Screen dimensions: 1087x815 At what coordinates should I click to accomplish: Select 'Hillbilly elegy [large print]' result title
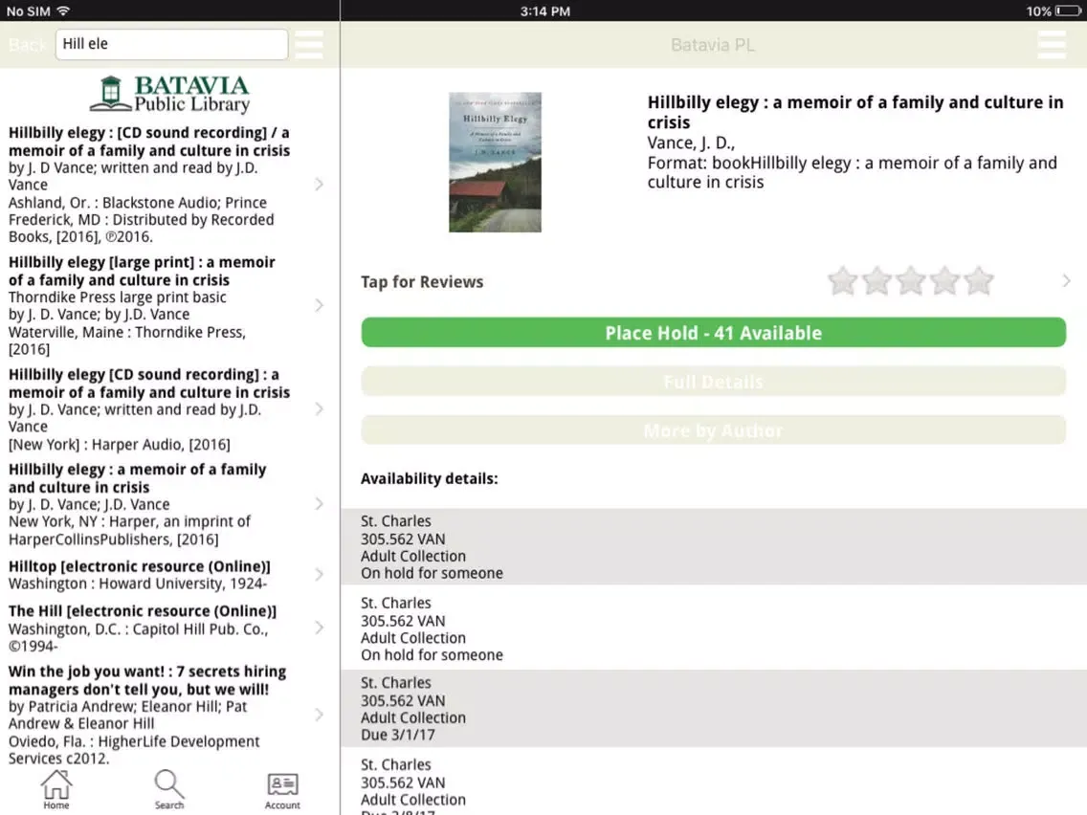tap(142, 271)
